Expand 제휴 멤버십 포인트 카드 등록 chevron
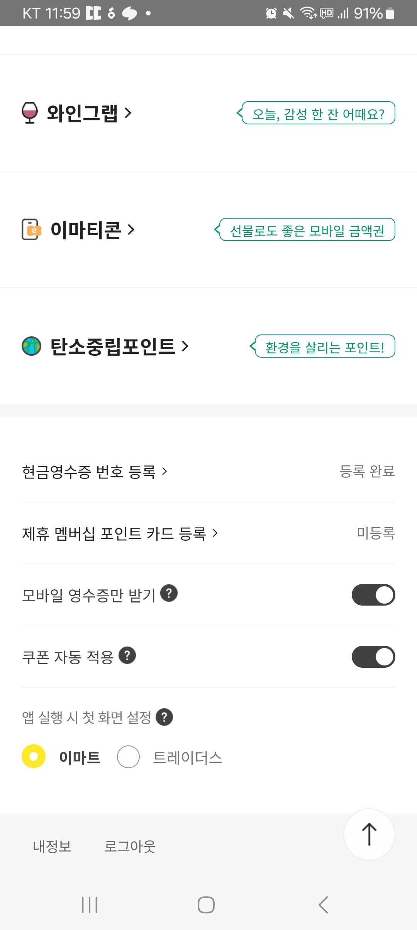Image resolution: width=417 pixels, height=930 pixels. pos(215,533)
